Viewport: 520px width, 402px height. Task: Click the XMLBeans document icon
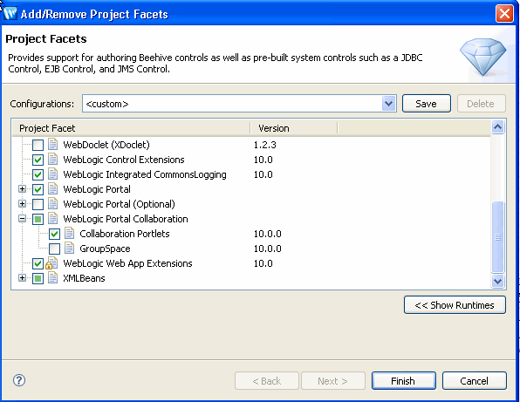pyautogui.click(x=52, y=277)
